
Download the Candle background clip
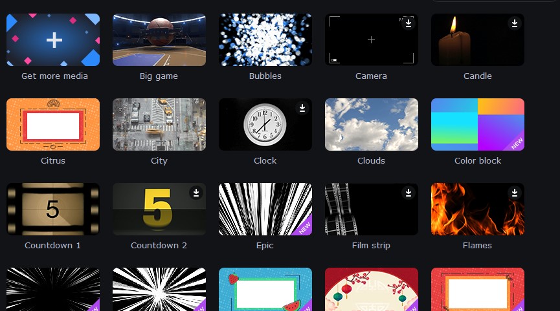(514, 23)
